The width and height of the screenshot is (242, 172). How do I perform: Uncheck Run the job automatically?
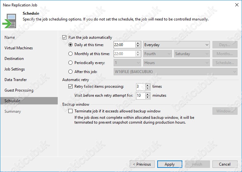[65, 37]
